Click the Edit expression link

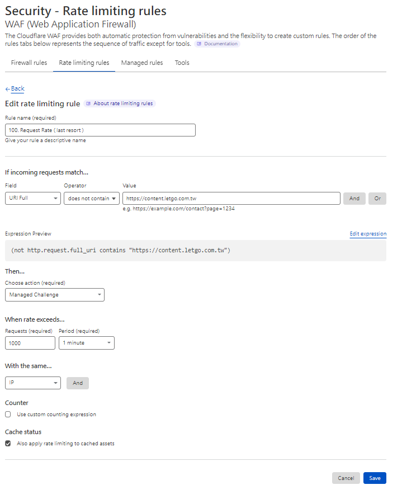click(x=368, y=234)
